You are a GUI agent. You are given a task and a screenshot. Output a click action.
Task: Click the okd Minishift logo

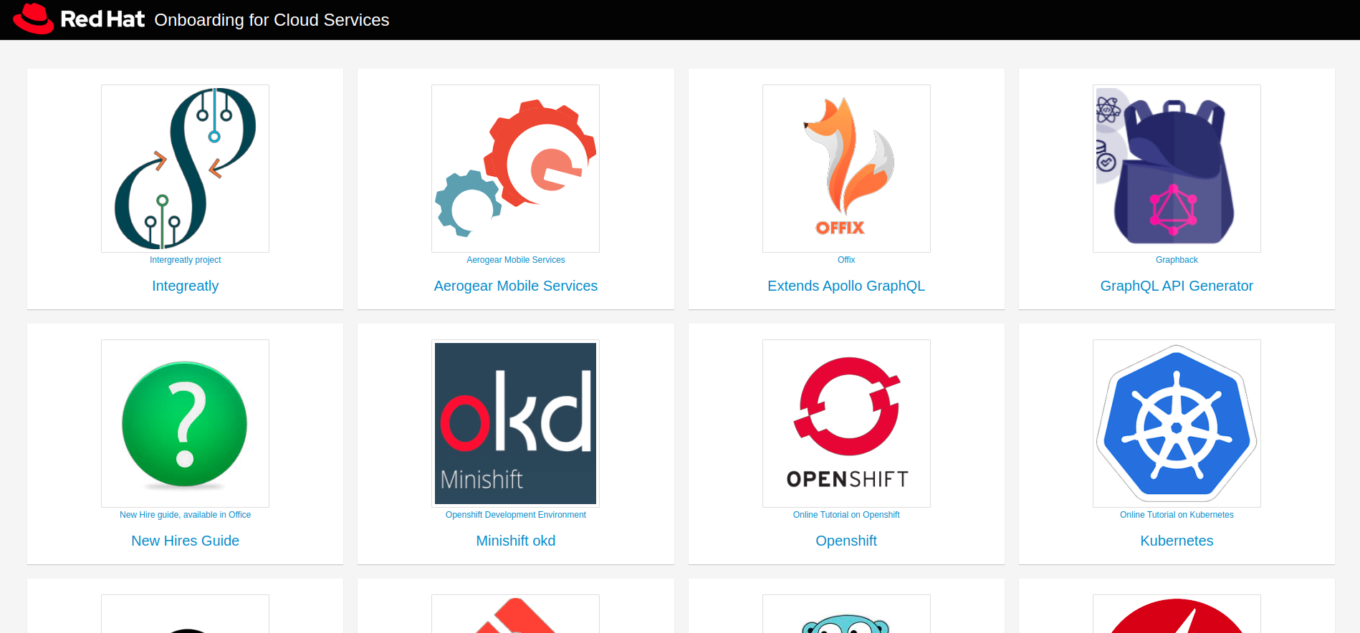tap(515, 423)
